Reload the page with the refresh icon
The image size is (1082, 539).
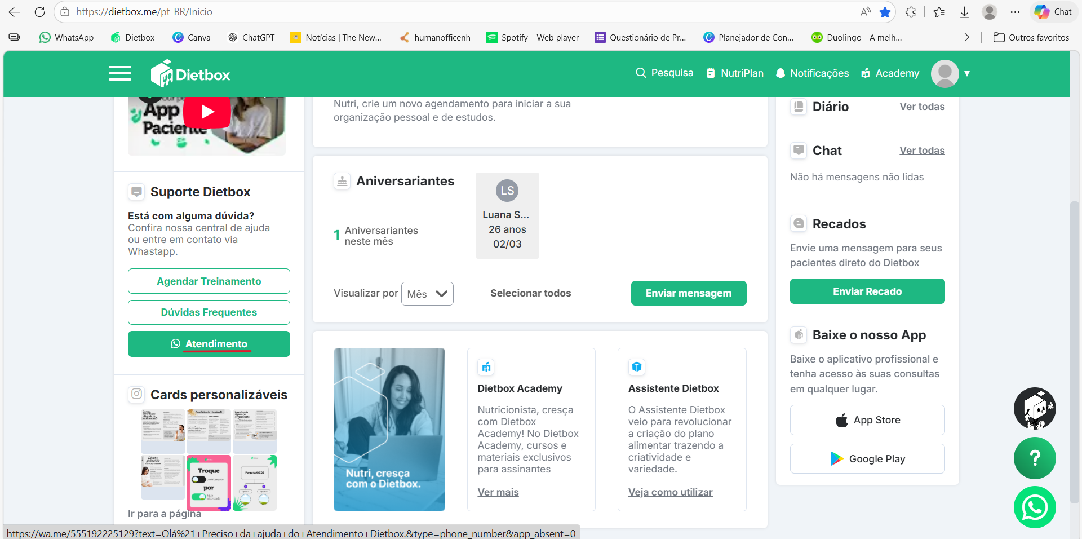[39, 12]
